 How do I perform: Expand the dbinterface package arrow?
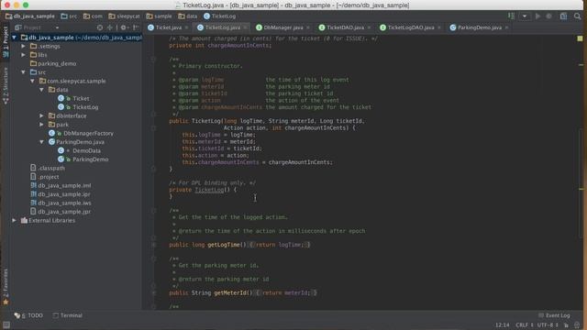[41, 115]
